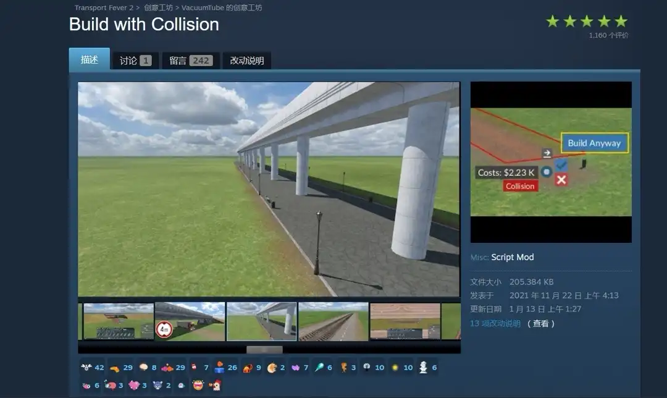Click the brain award icon with count 8

pos(143,367)
